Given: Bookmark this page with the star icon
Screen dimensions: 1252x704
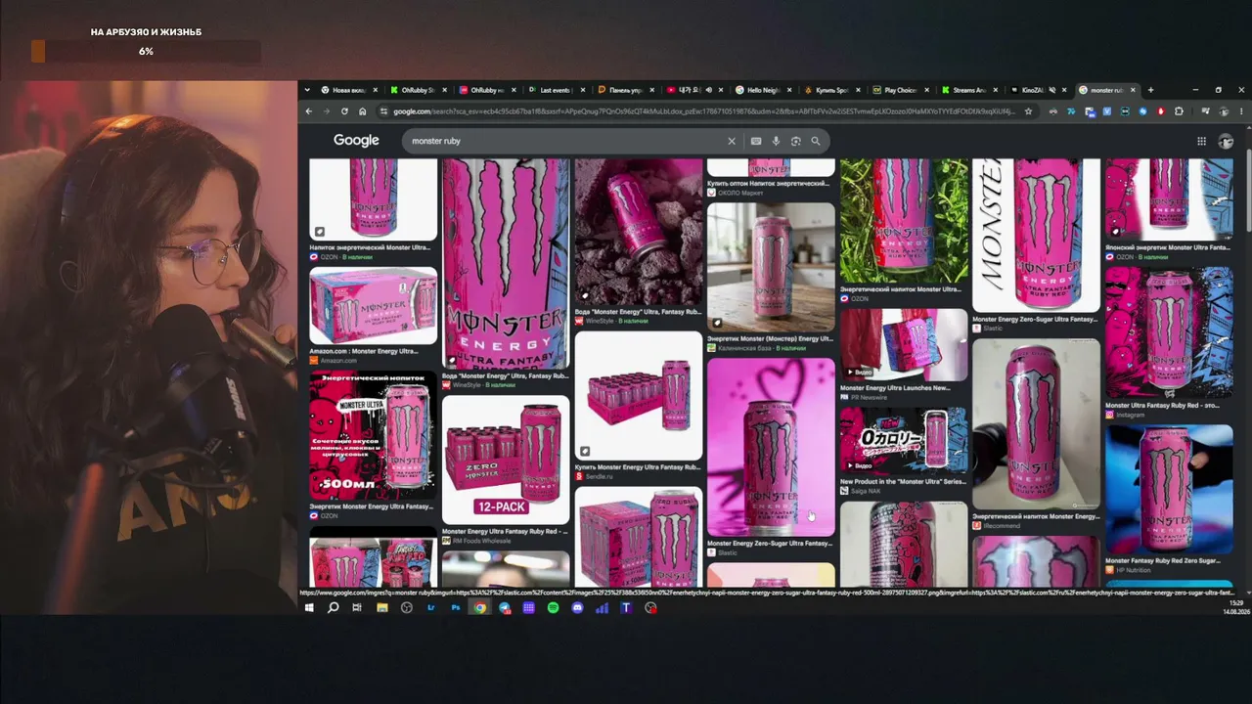Looking at the screenshot, I should pos(1028,111).
